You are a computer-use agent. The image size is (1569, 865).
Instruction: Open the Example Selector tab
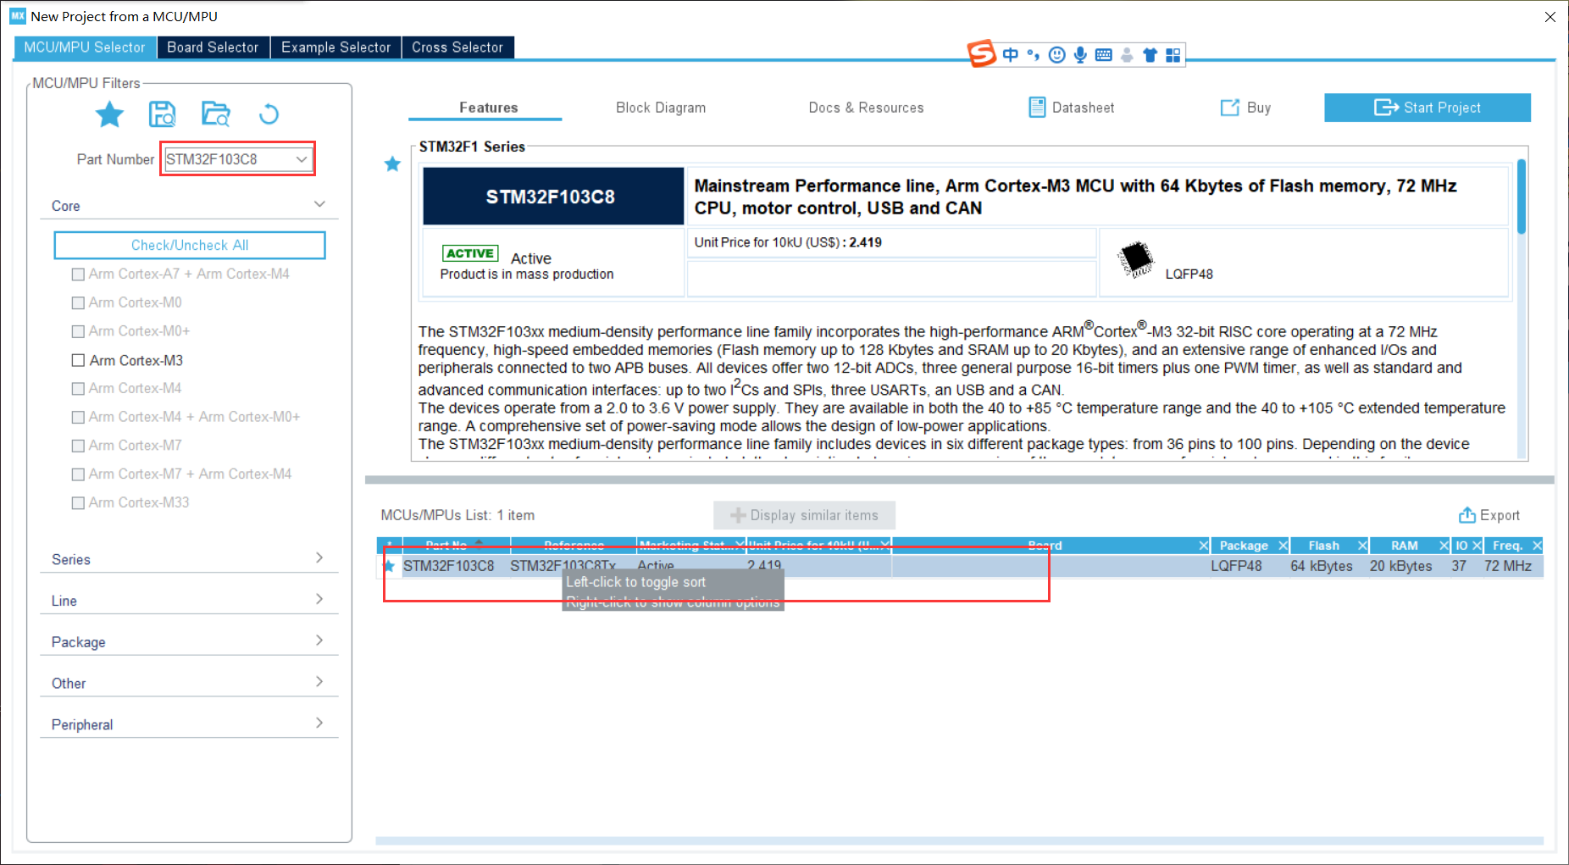[x=335, y=47]
